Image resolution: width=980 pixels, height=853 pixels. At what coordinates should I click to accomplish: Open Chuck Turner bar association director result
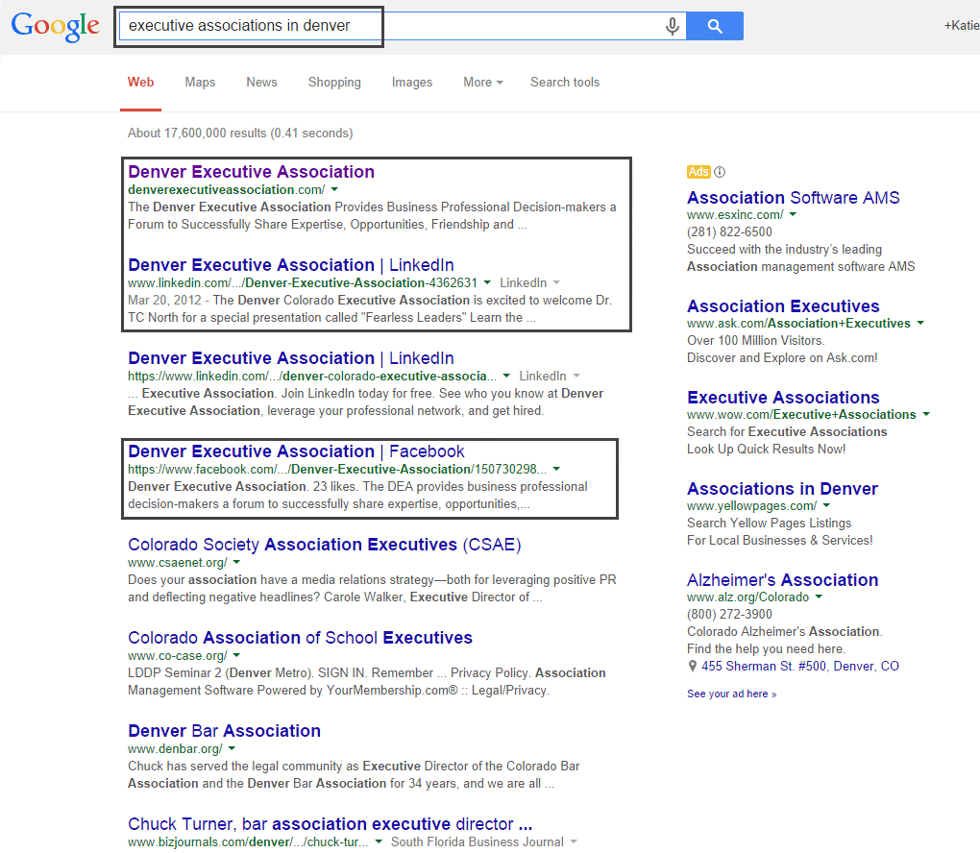(x=330, y=823)
